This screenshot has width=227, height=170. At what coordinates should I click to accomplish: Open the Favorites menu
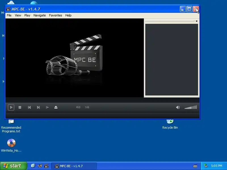point(55,15)
